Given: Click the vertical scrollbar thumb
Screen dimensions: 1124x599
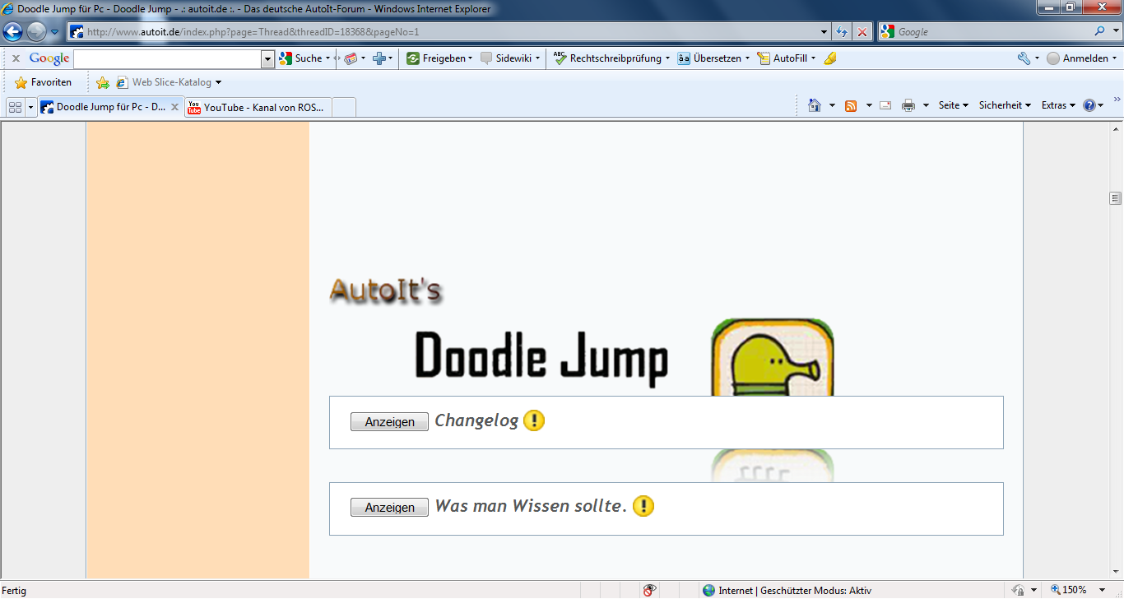Looking at the screenshot, I should [x=1115, y=198].
